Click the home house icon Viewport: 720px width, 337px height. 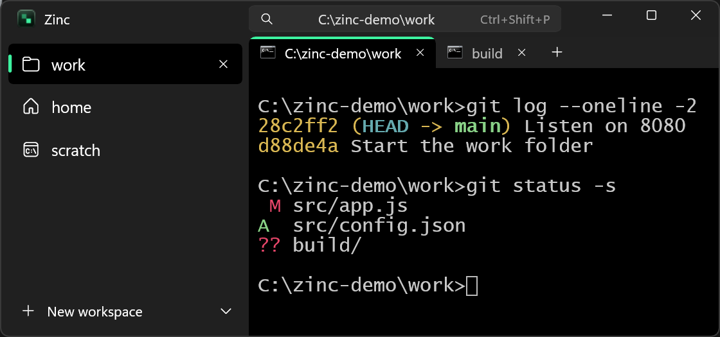pos(31,107)
